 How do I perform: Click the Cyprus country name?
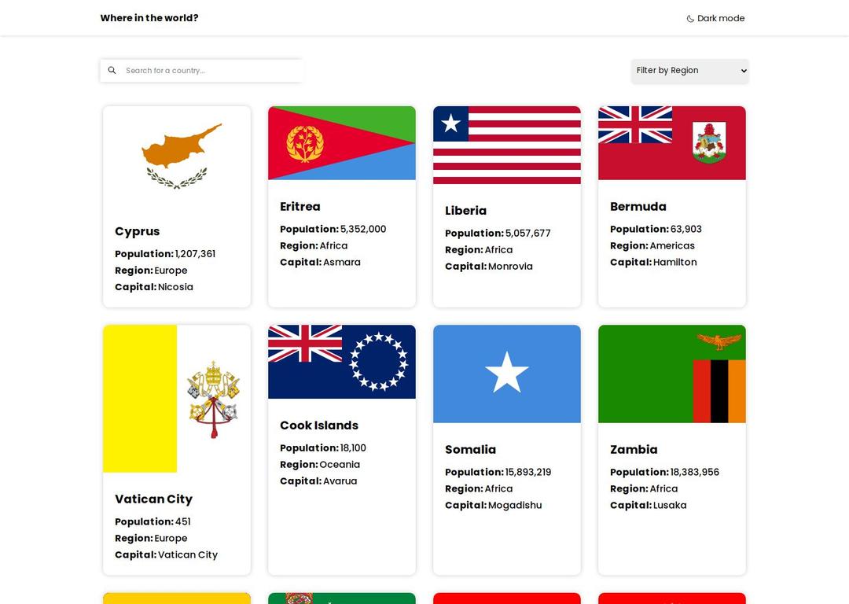pos(138,231)
